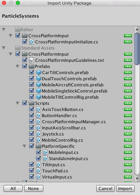
Task: Click script icon for InputAxisScrollbar.cs
Action: 38,128
